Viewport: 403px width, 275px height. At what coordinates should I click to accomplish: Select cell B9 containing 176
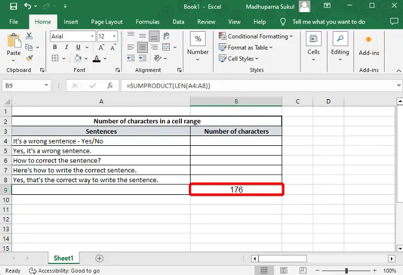[236, 190]
